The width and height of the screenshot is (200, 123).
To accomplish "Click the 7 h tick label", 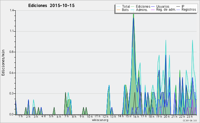I will [66, 116].
